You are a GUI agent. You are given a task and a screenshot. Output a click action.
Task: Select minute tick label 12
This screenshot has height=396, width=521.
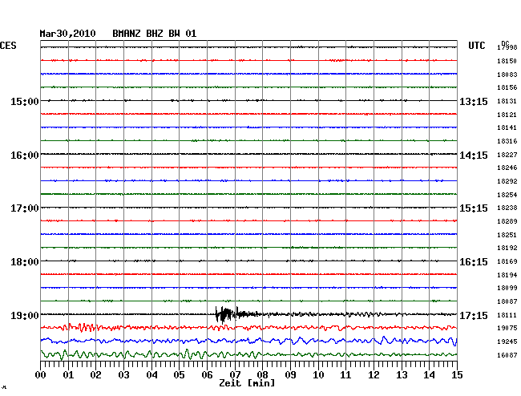[374, 375]
